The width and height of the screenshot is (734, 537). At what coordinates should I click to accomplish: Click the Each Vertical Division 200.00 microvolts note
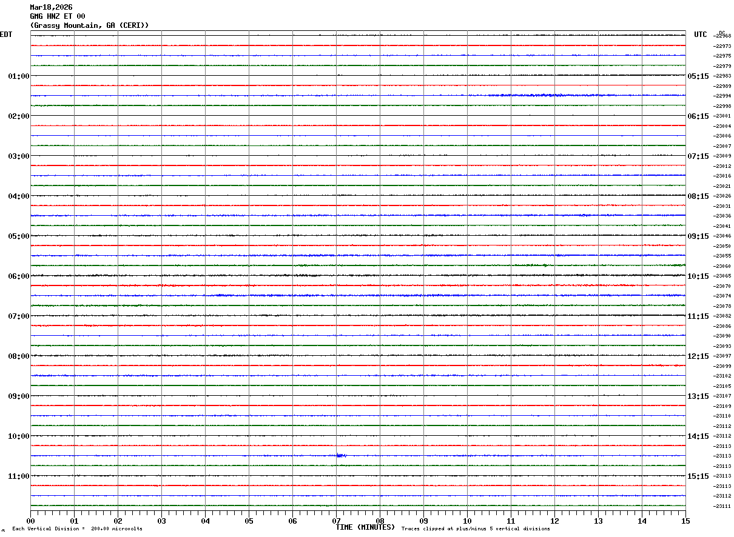point(77,529)
